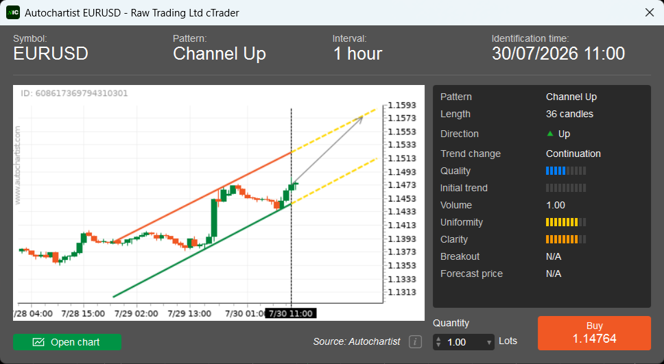This screenshot has width=664, height=364.
Task: Click the Forecast price N/A value
Action: pyautogui.click(x=554, y=274)
